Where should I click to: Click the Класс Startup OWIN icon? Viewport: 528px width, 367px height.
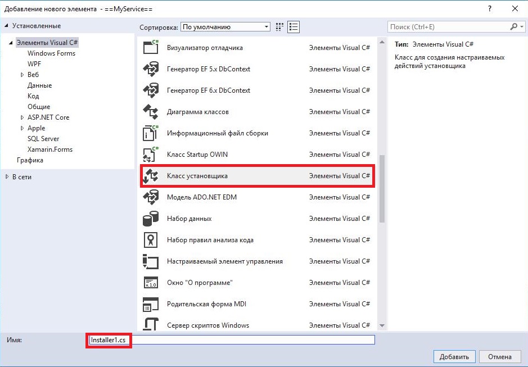pyautogui.click(x=151, y=154)
